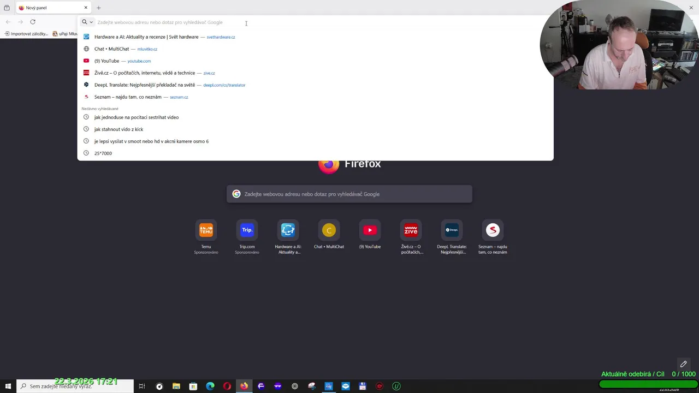
Task: Choose recent search 'jak stahnout vido z kick'
Action: (315, 129)
